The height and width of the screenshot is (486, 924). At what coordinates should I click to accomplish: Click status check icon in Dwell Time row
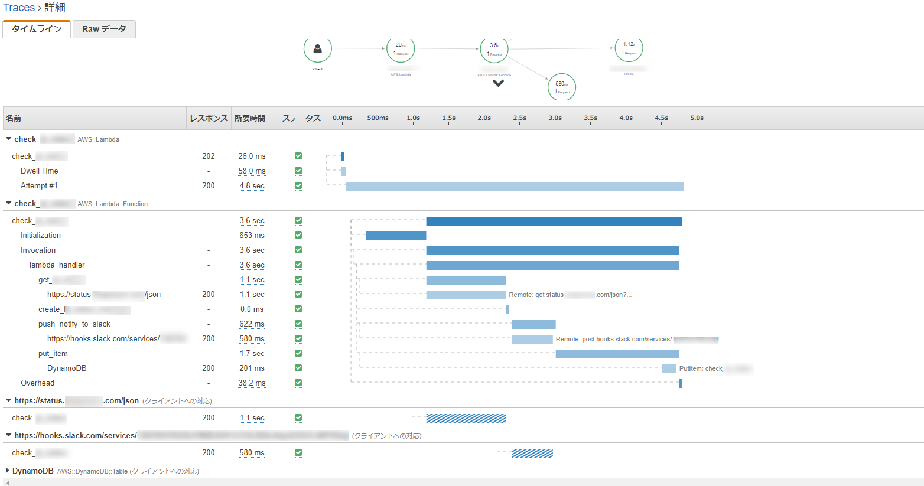(x=298, y=171)
